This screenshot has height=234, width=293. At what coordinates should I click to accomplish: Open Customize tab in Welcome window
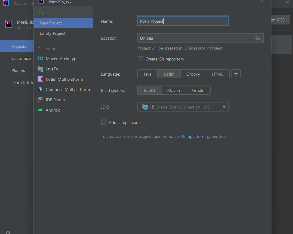pyautogui.click(x=17, y=58)
